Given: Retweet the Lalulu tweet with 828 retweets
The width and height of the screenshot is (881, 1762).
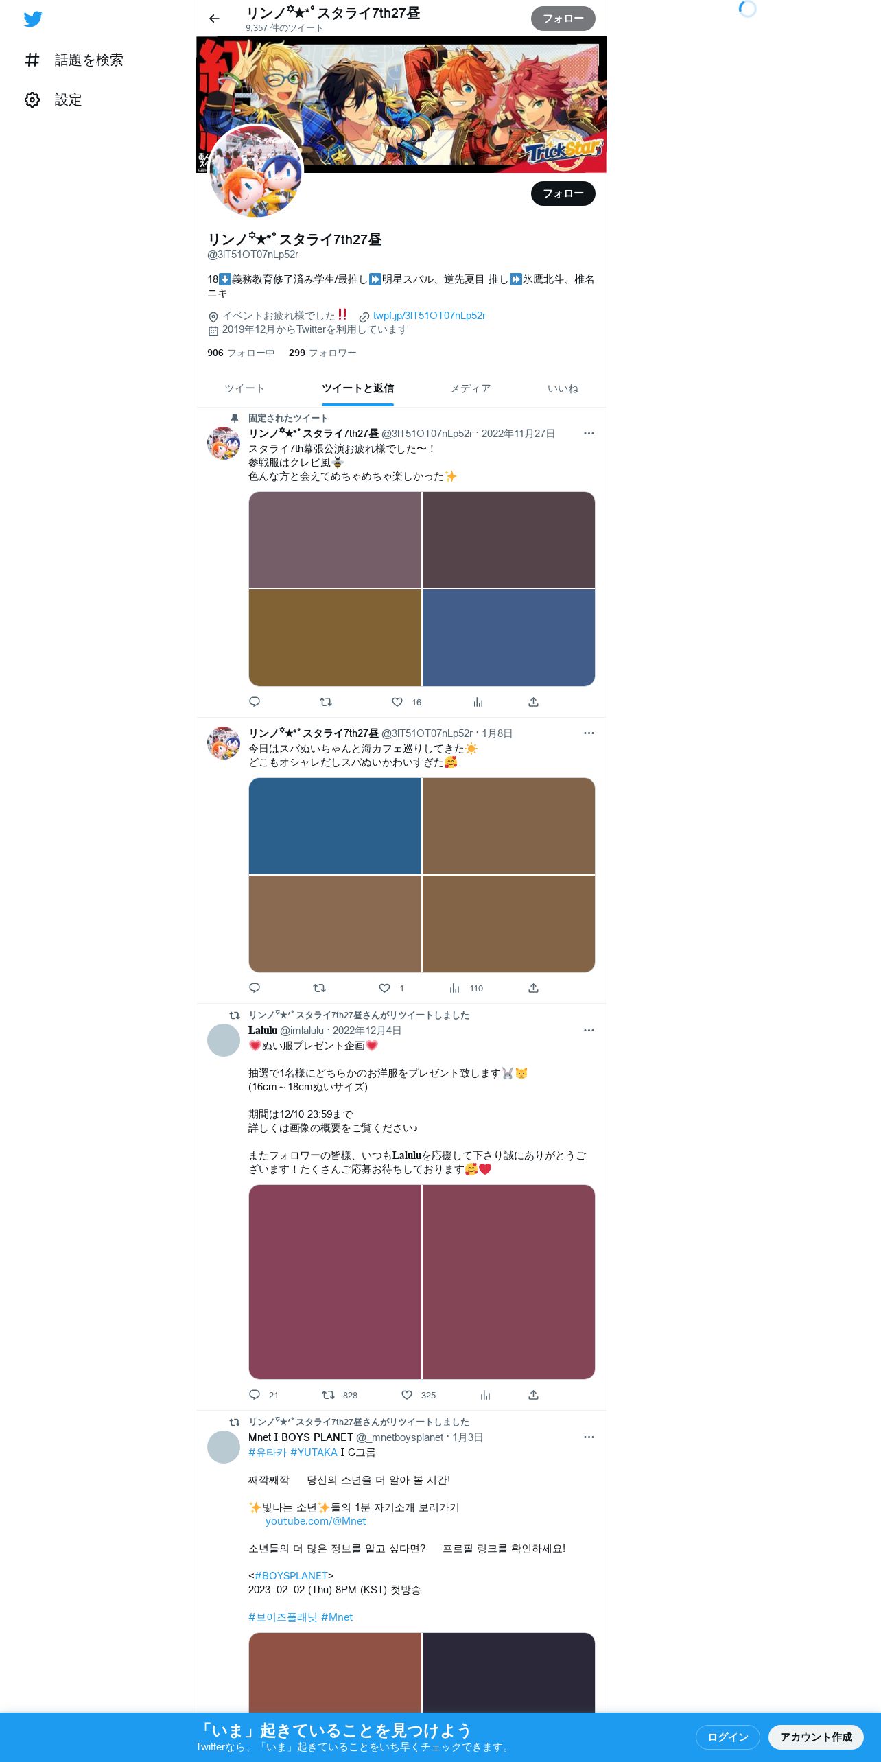Looking at the screenshot, I should coord(329,1395).
